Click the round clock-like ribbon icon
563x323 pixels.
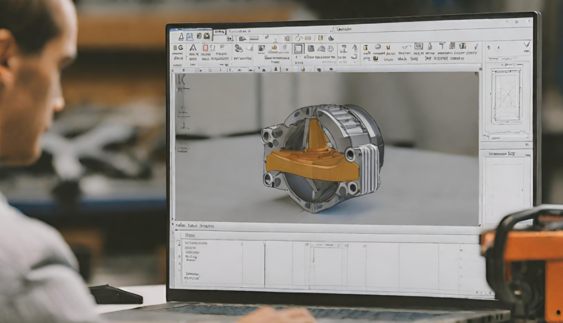coord(330,48)
